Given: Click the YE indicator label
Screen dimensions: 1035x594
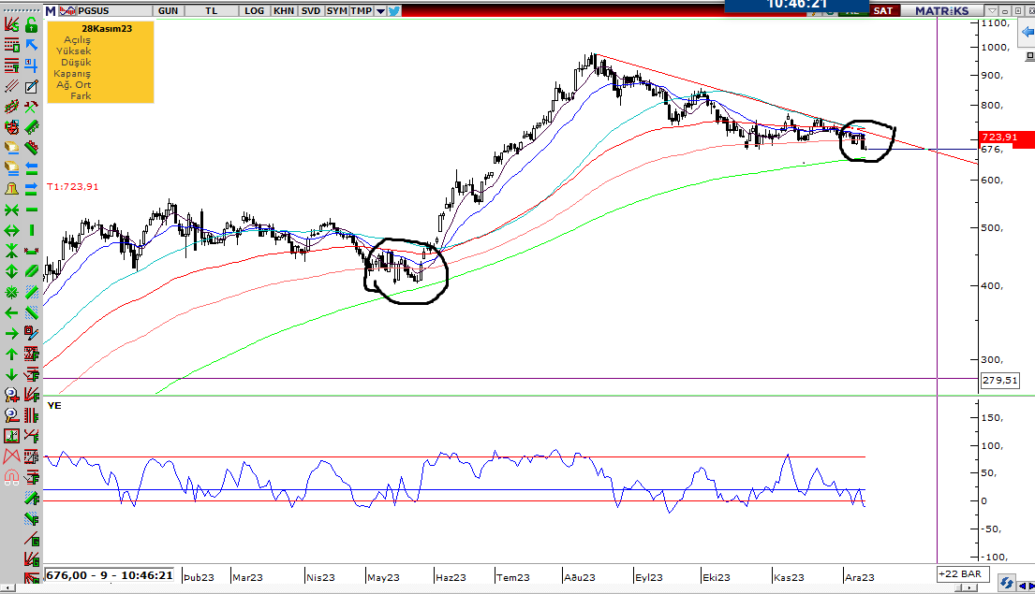Looking at the screenshot, I should tap(54, 405).
